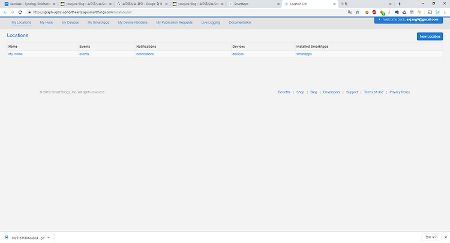The height and width of the screenshot is (243, 450).
Task: Open My Devices nav item
Action: (x=70, y=22)
